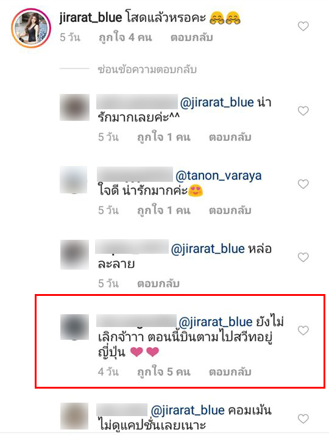Like the last reply about คอมเม้น
329x435 pixels.
click(x=303, y=419)
